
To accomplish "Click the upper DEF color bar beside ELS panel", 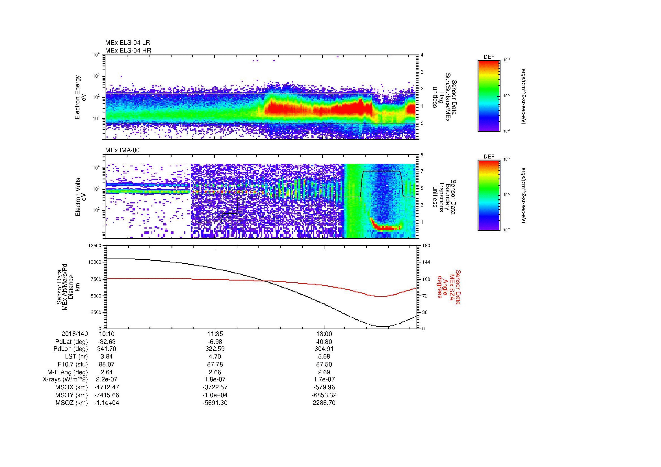I will coord(489,96).
